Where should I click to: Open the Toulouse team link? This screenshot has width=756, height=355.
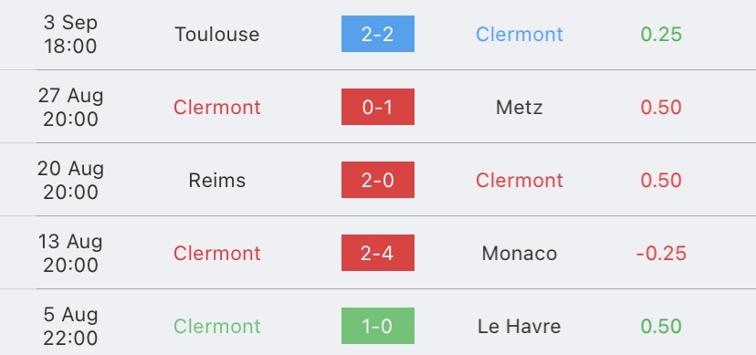[x=217, y=34]
